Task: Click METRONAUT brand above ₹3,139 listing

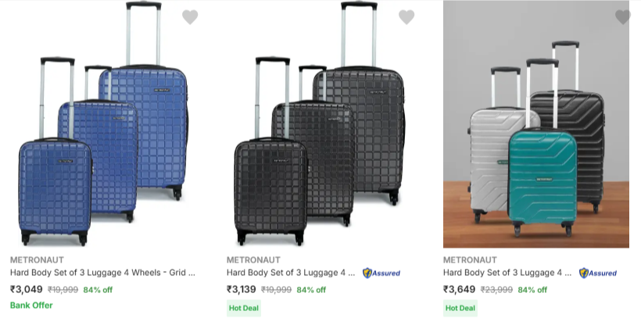Action: pos(253,259)
